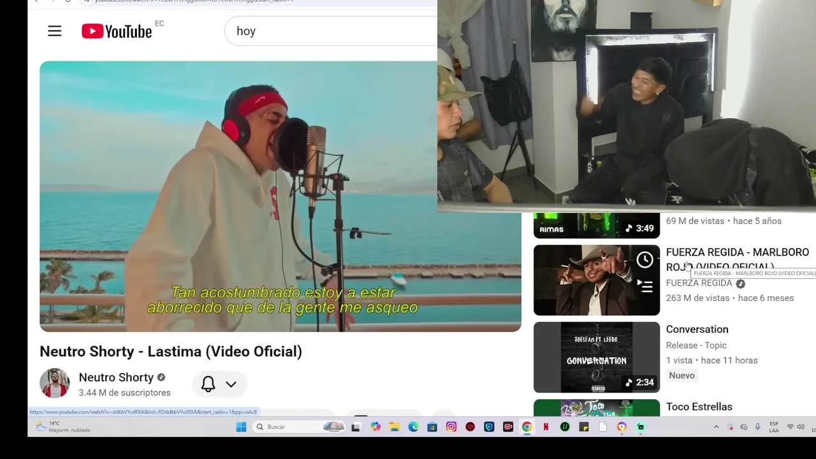Screen dimensions: 816x459
Task: Open the Windows Start menu
Action: (x=241, y=427)
